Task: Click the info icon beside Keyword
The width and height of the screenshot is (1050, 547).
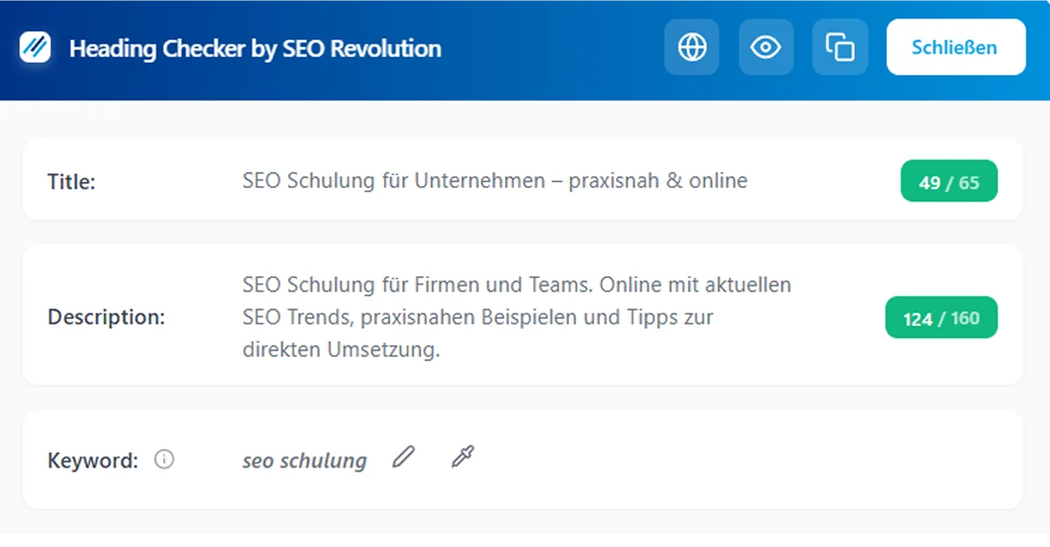Action: click(x=164, y=460)
